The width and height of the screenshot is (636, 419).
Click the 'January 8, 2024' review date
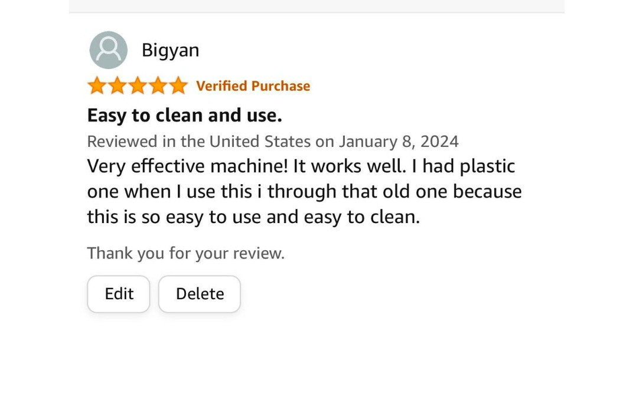(398, 142)
